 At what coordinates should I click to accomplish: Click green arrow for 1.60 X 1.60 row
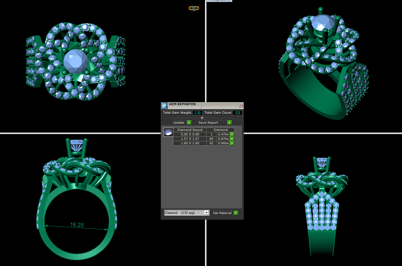[x=232, y=143]
